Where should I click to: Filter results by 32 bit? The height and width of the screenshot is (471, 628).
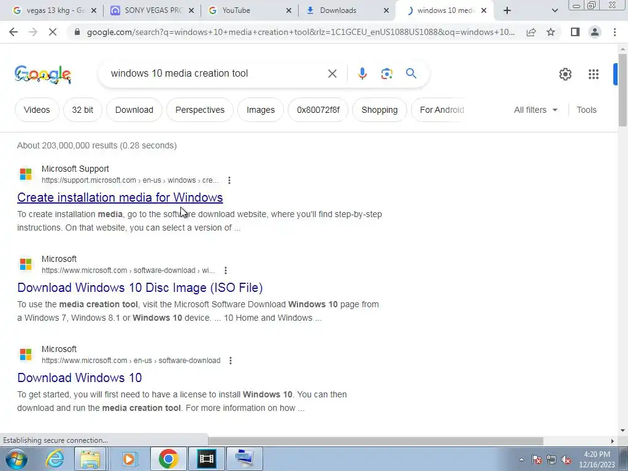83,110
